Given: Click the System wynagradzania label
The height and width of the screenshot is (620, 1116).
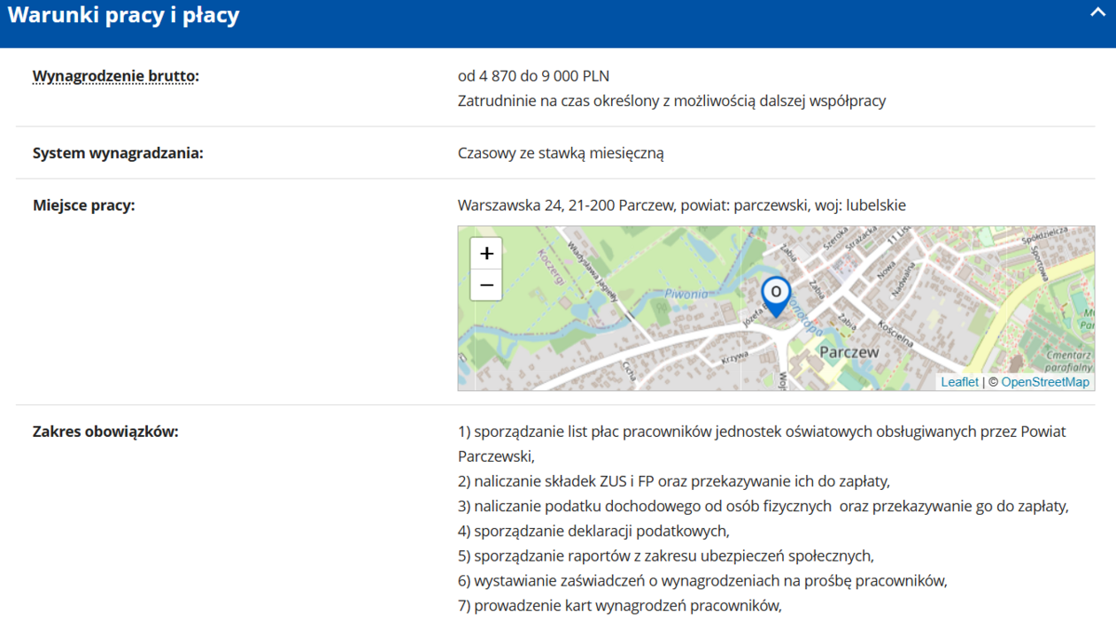Looking at the screenshot, I should [118, 153].
